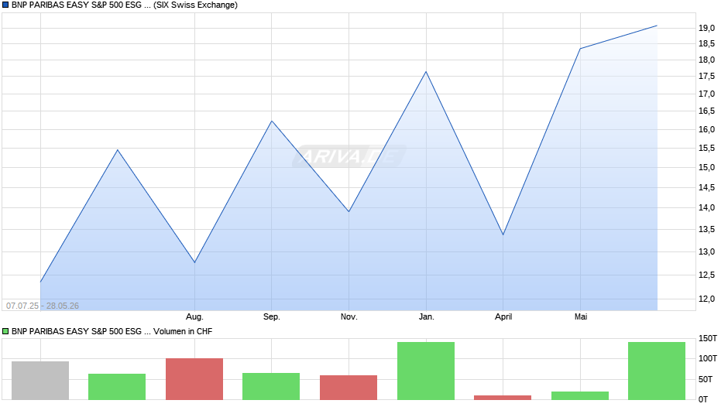Viewport: 728px width, 407px height.
Task: Click the '13,5' price axis value
Action: point(706,229)
